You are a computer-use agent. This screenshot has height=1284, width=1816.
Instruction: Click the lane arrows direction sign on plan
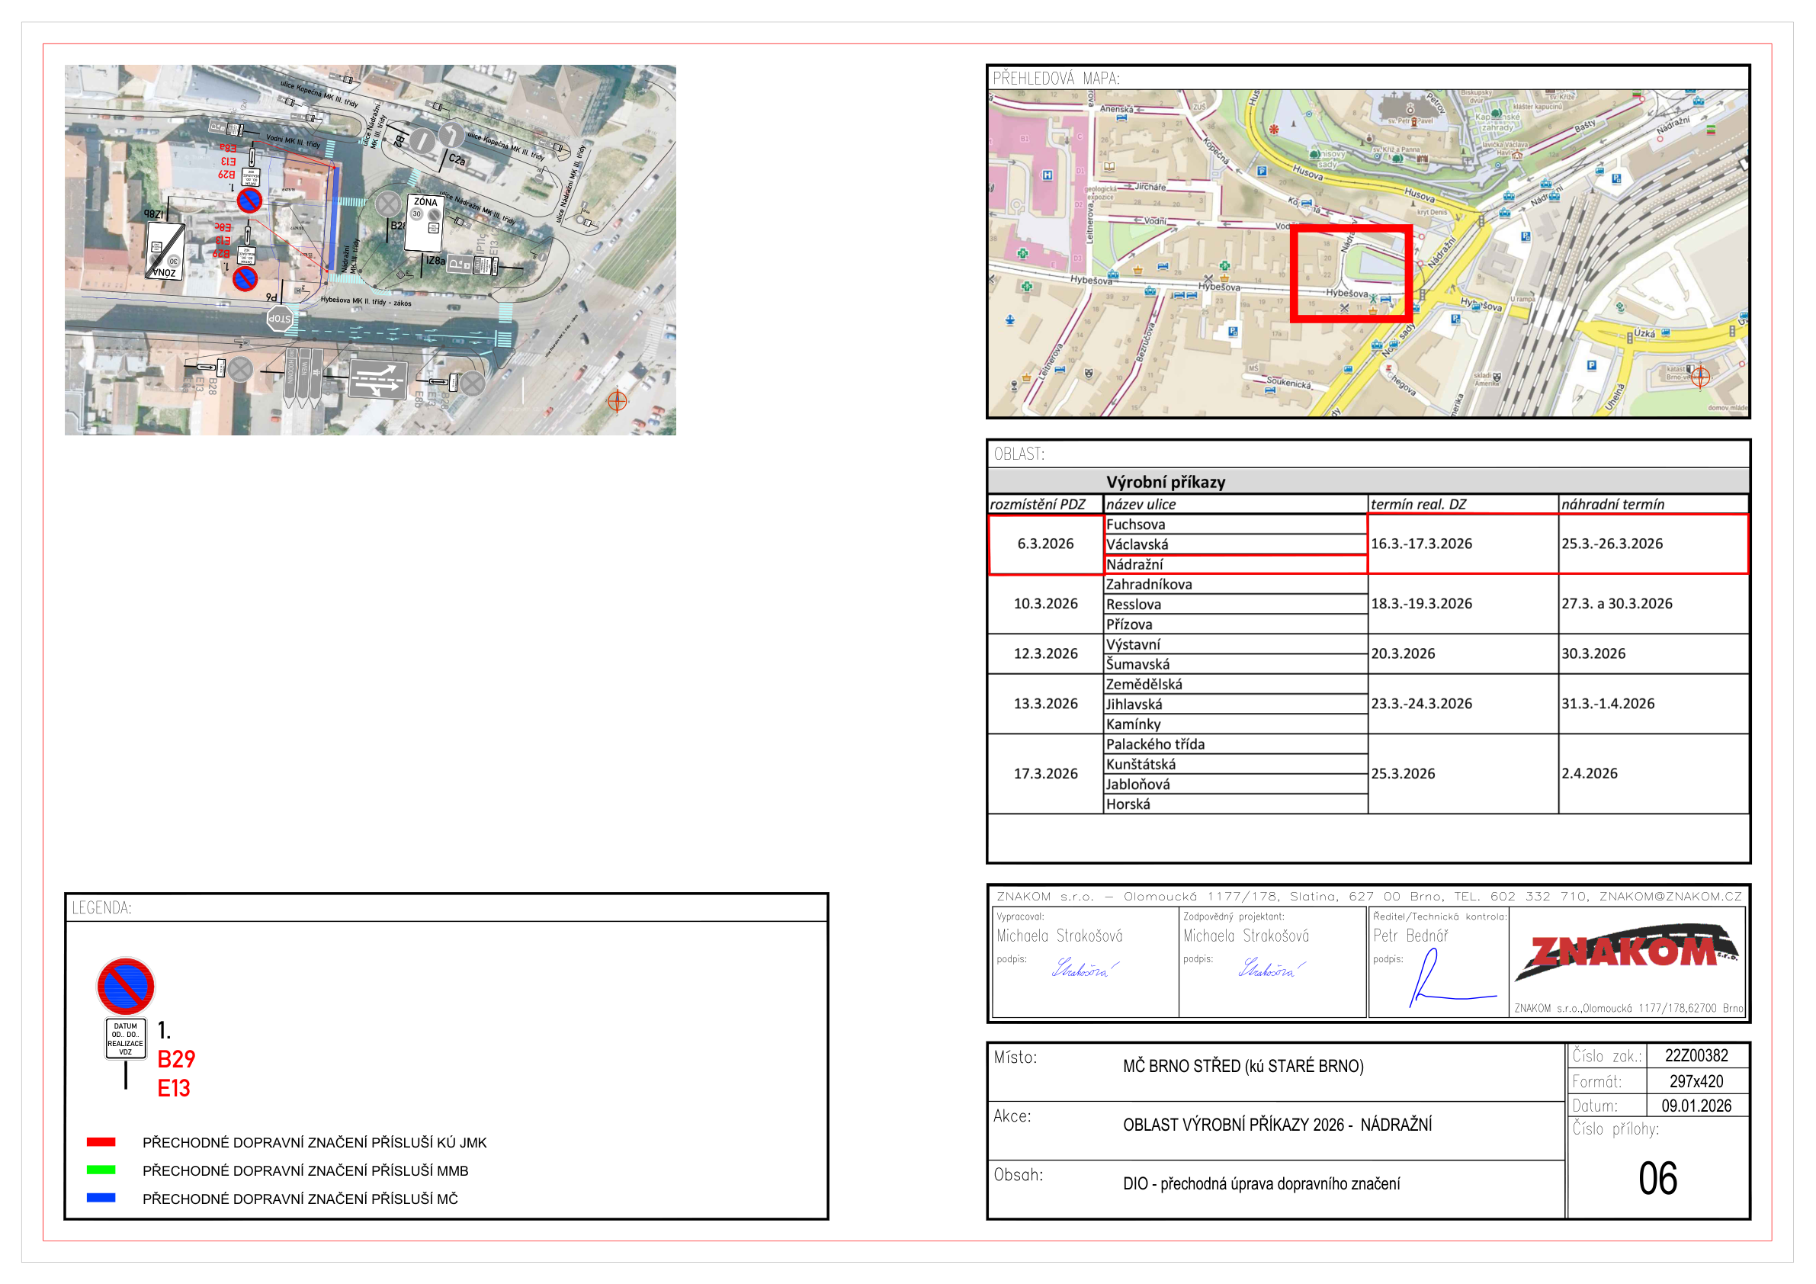(378, 380)
